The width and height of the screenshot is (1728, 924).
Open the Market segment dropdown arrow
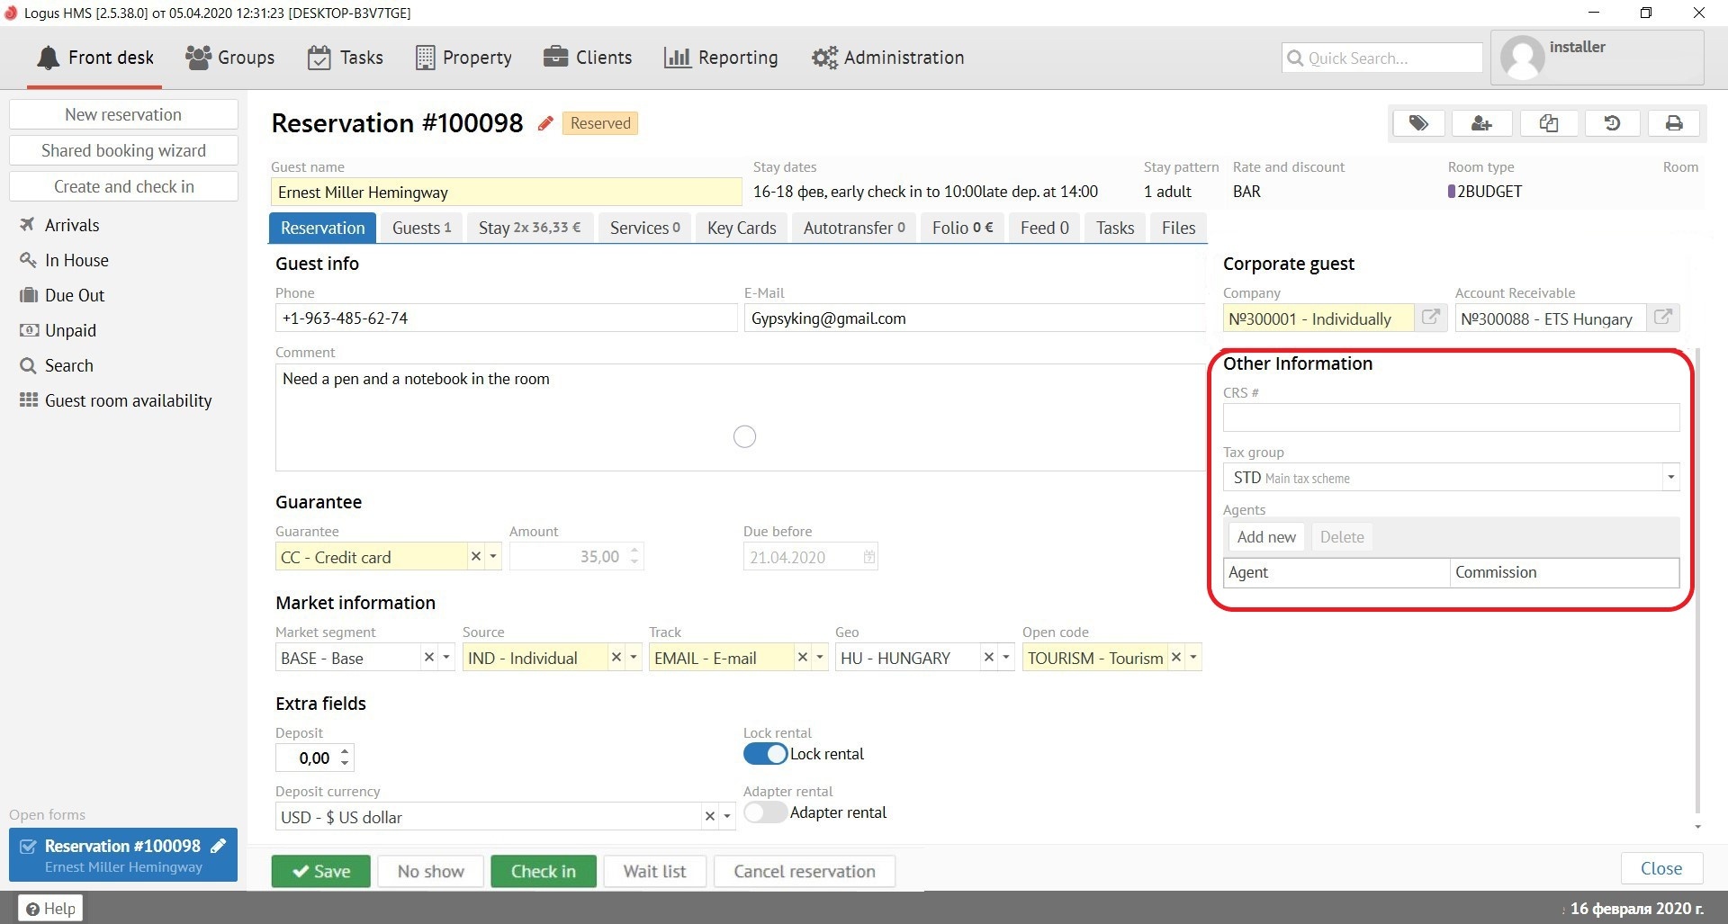(446, 658)
